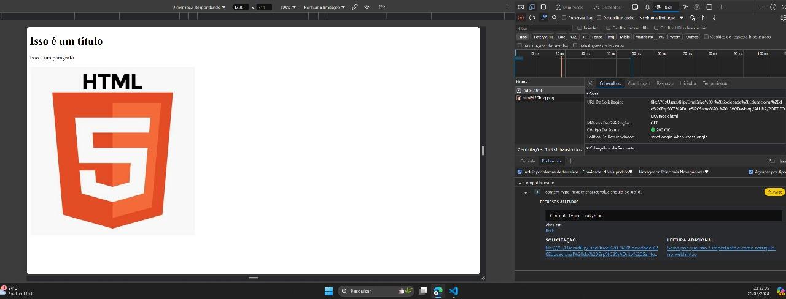Open Microsoft Edge from taskbar

click(x=438, y=291)
